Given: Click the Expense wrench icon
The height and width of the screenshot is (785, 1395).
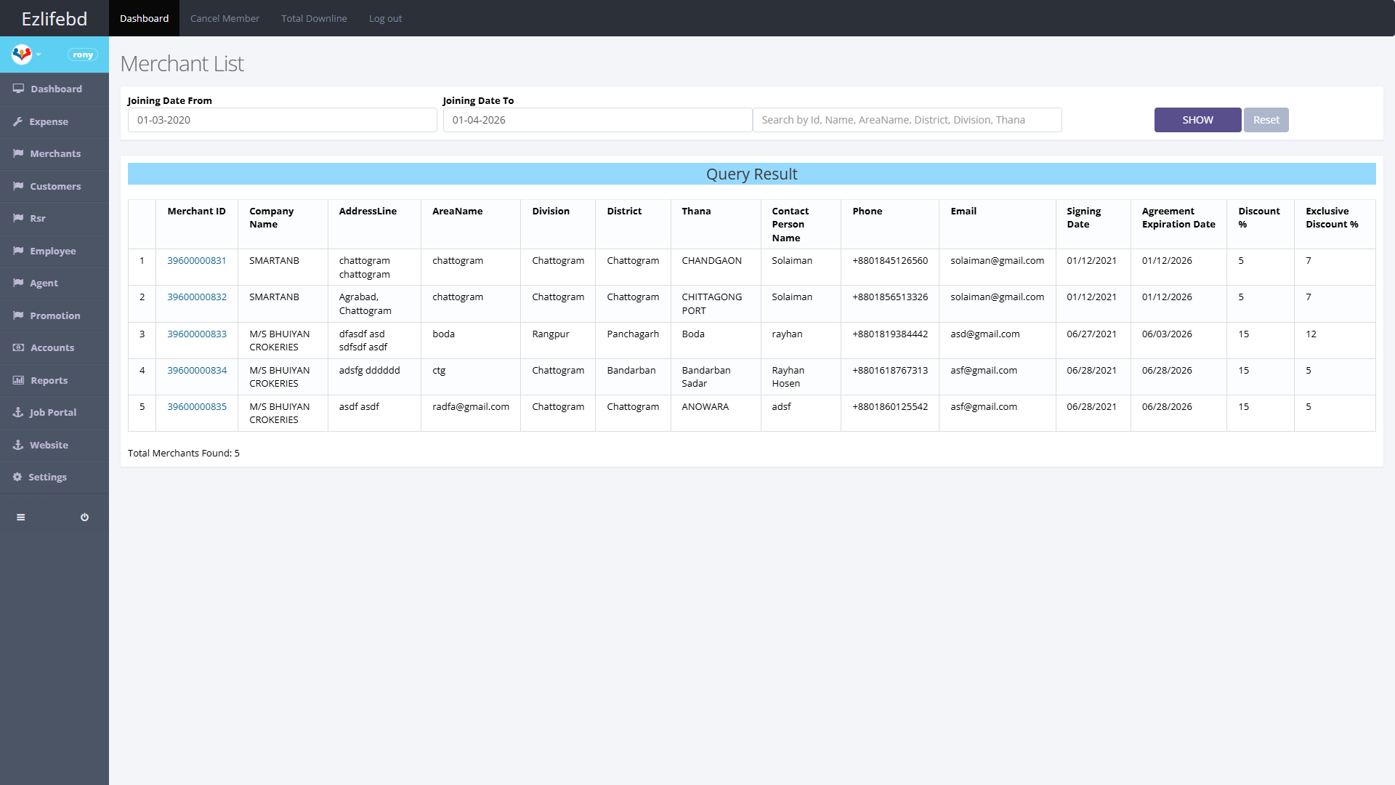Looking at the screenshot, I should pyautogui.click(x=18, y=121).
